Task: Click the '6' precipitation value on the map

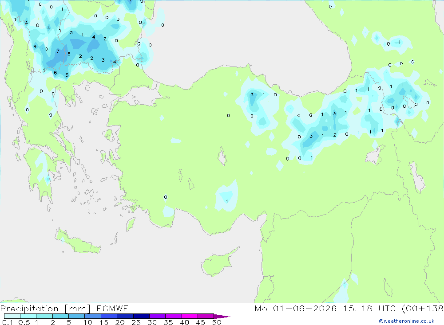Action: coord(55,73)
